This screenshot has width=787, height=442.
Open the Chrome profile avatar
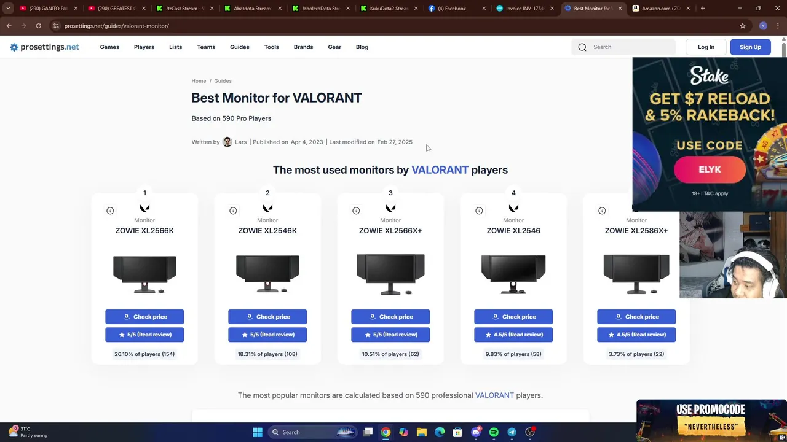(763, 26)
